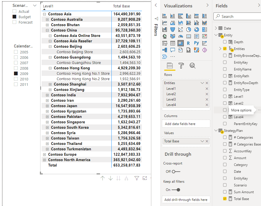Click the drill up arrow

[103, 178]
